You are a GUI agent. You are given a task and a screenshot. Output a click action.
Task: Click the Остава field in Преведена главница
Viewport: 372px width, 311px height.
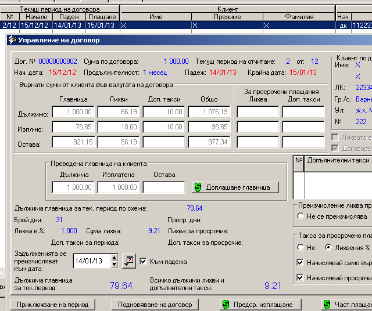coord(164,187)
